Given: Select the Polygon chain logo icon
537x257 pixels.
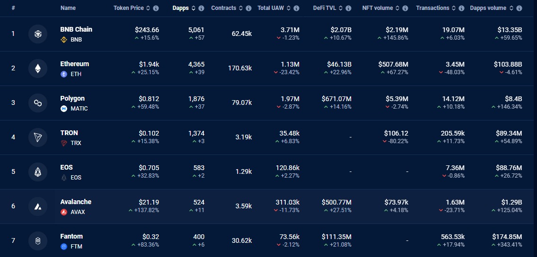Looking at the screenshot, I should click(38, 103).
